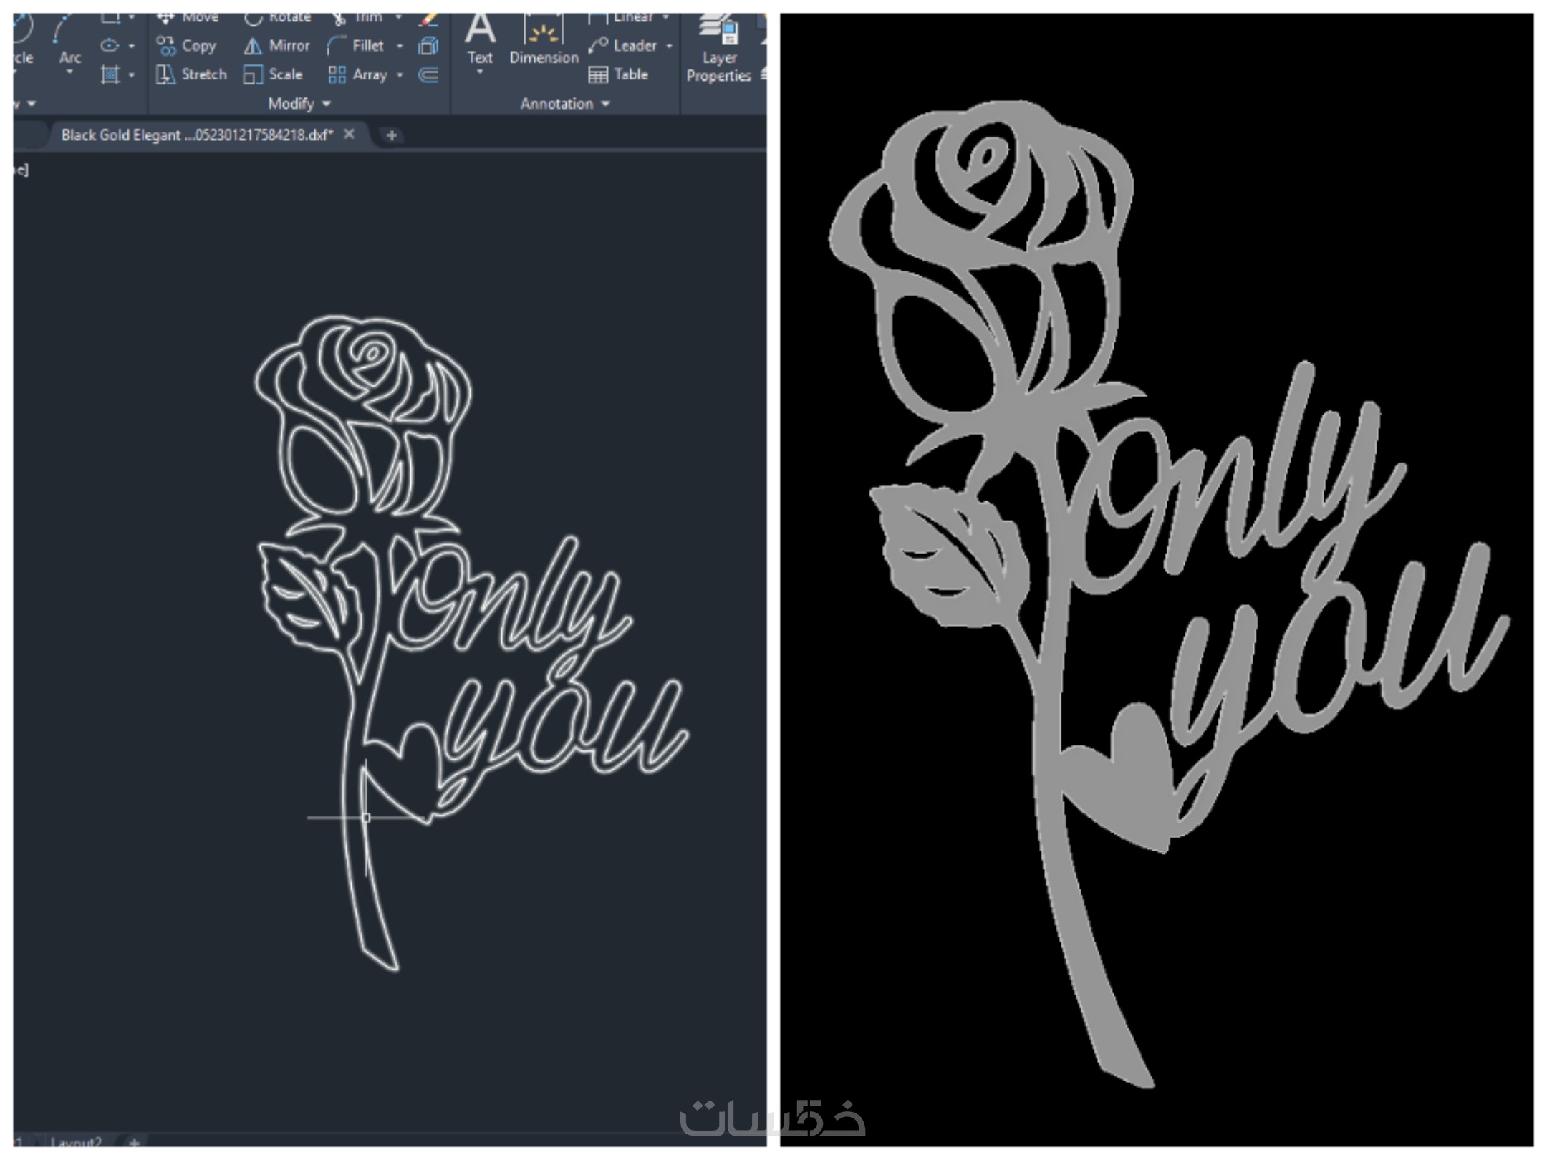1547x1160 pixels.
Task: Add a new drawing tab
Action: click(x=391, y=135)
